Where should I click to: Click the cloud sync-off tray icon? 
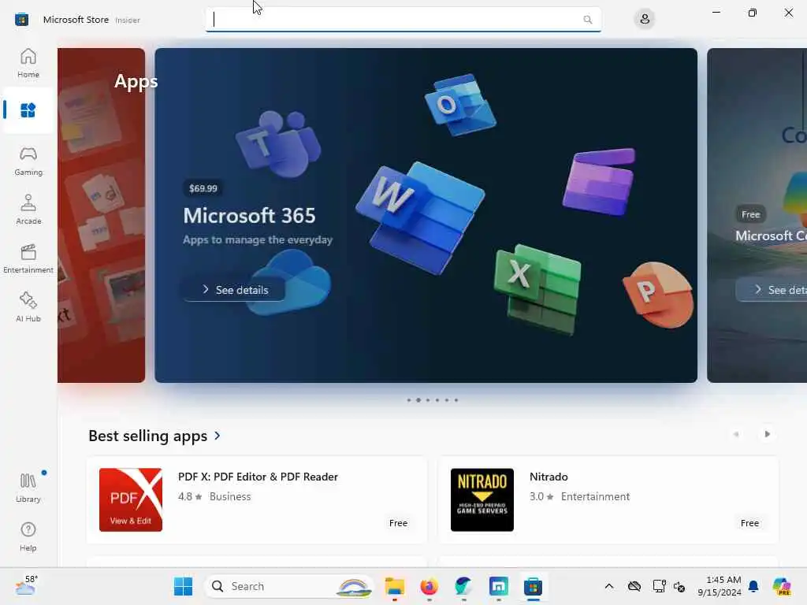click(x=634, y=586)
